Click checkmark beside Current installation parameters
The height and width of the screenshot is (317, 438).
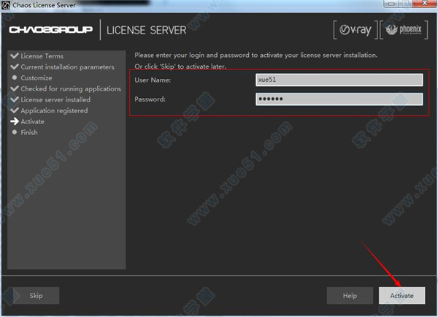[x=15, y=66]
